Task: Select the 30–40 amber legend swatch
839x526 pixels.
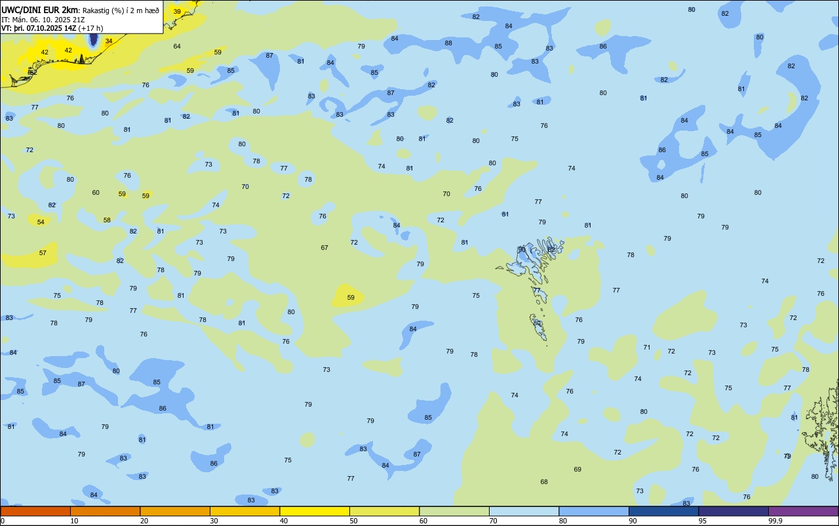Action: pyautogui.click(x=244, y=511)
